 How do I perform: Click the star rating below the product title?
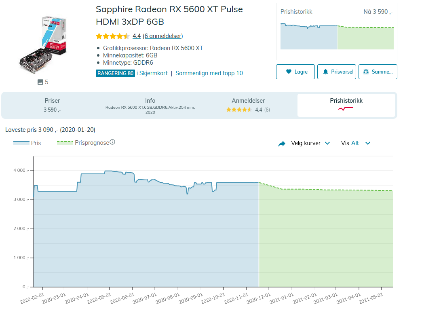tap(112, 36)
